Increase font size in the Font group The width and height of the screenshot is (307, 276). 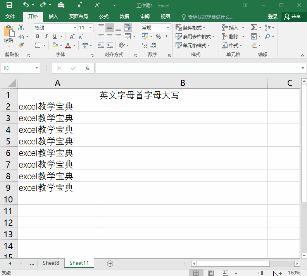[72, 36]
